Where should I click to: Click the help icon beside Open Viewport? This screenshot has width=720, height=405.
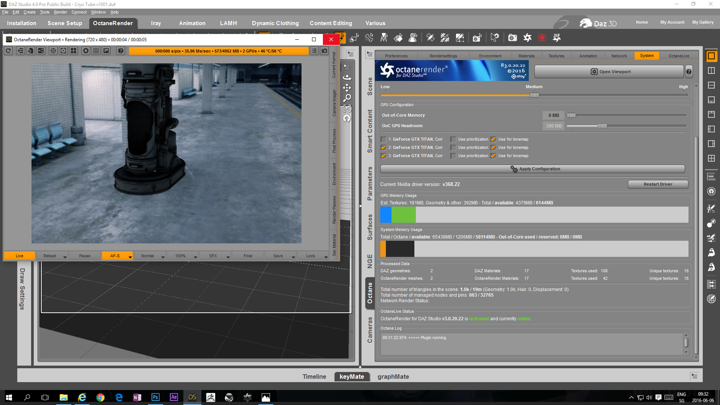[x=689, y=72]
